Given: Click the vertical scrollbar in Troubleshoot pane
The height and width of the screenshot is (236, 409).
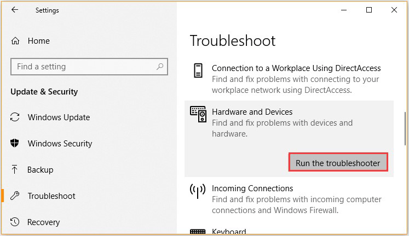Looking at the screenshot, I should (x=404, y=126).
